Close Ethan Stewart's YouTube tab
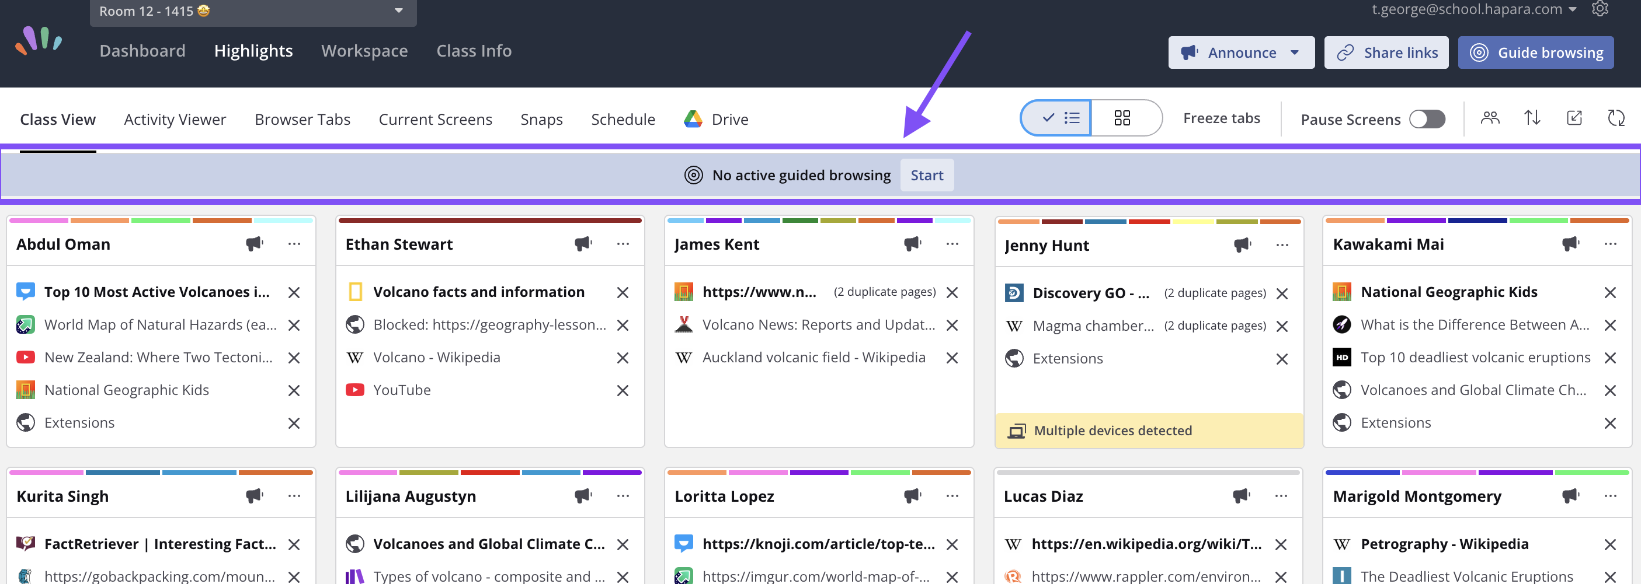 click(623, 391)
